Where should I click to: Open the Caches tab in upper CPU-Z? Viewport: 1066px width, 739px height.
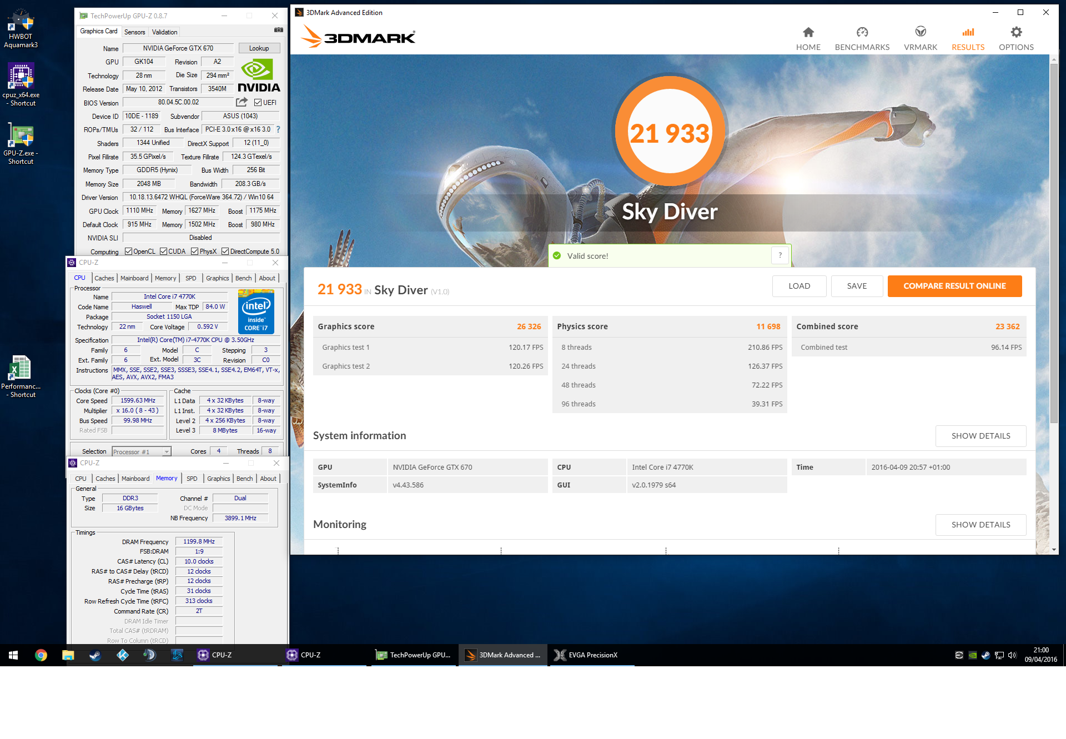104,278
